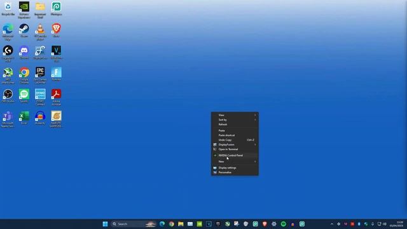
Task: Expand the View submenu in the context menu
Action: 235,115
